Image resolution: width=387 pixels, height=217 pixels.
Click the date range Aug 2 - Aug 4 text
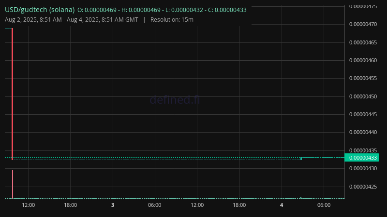click(x=72, y=20)
